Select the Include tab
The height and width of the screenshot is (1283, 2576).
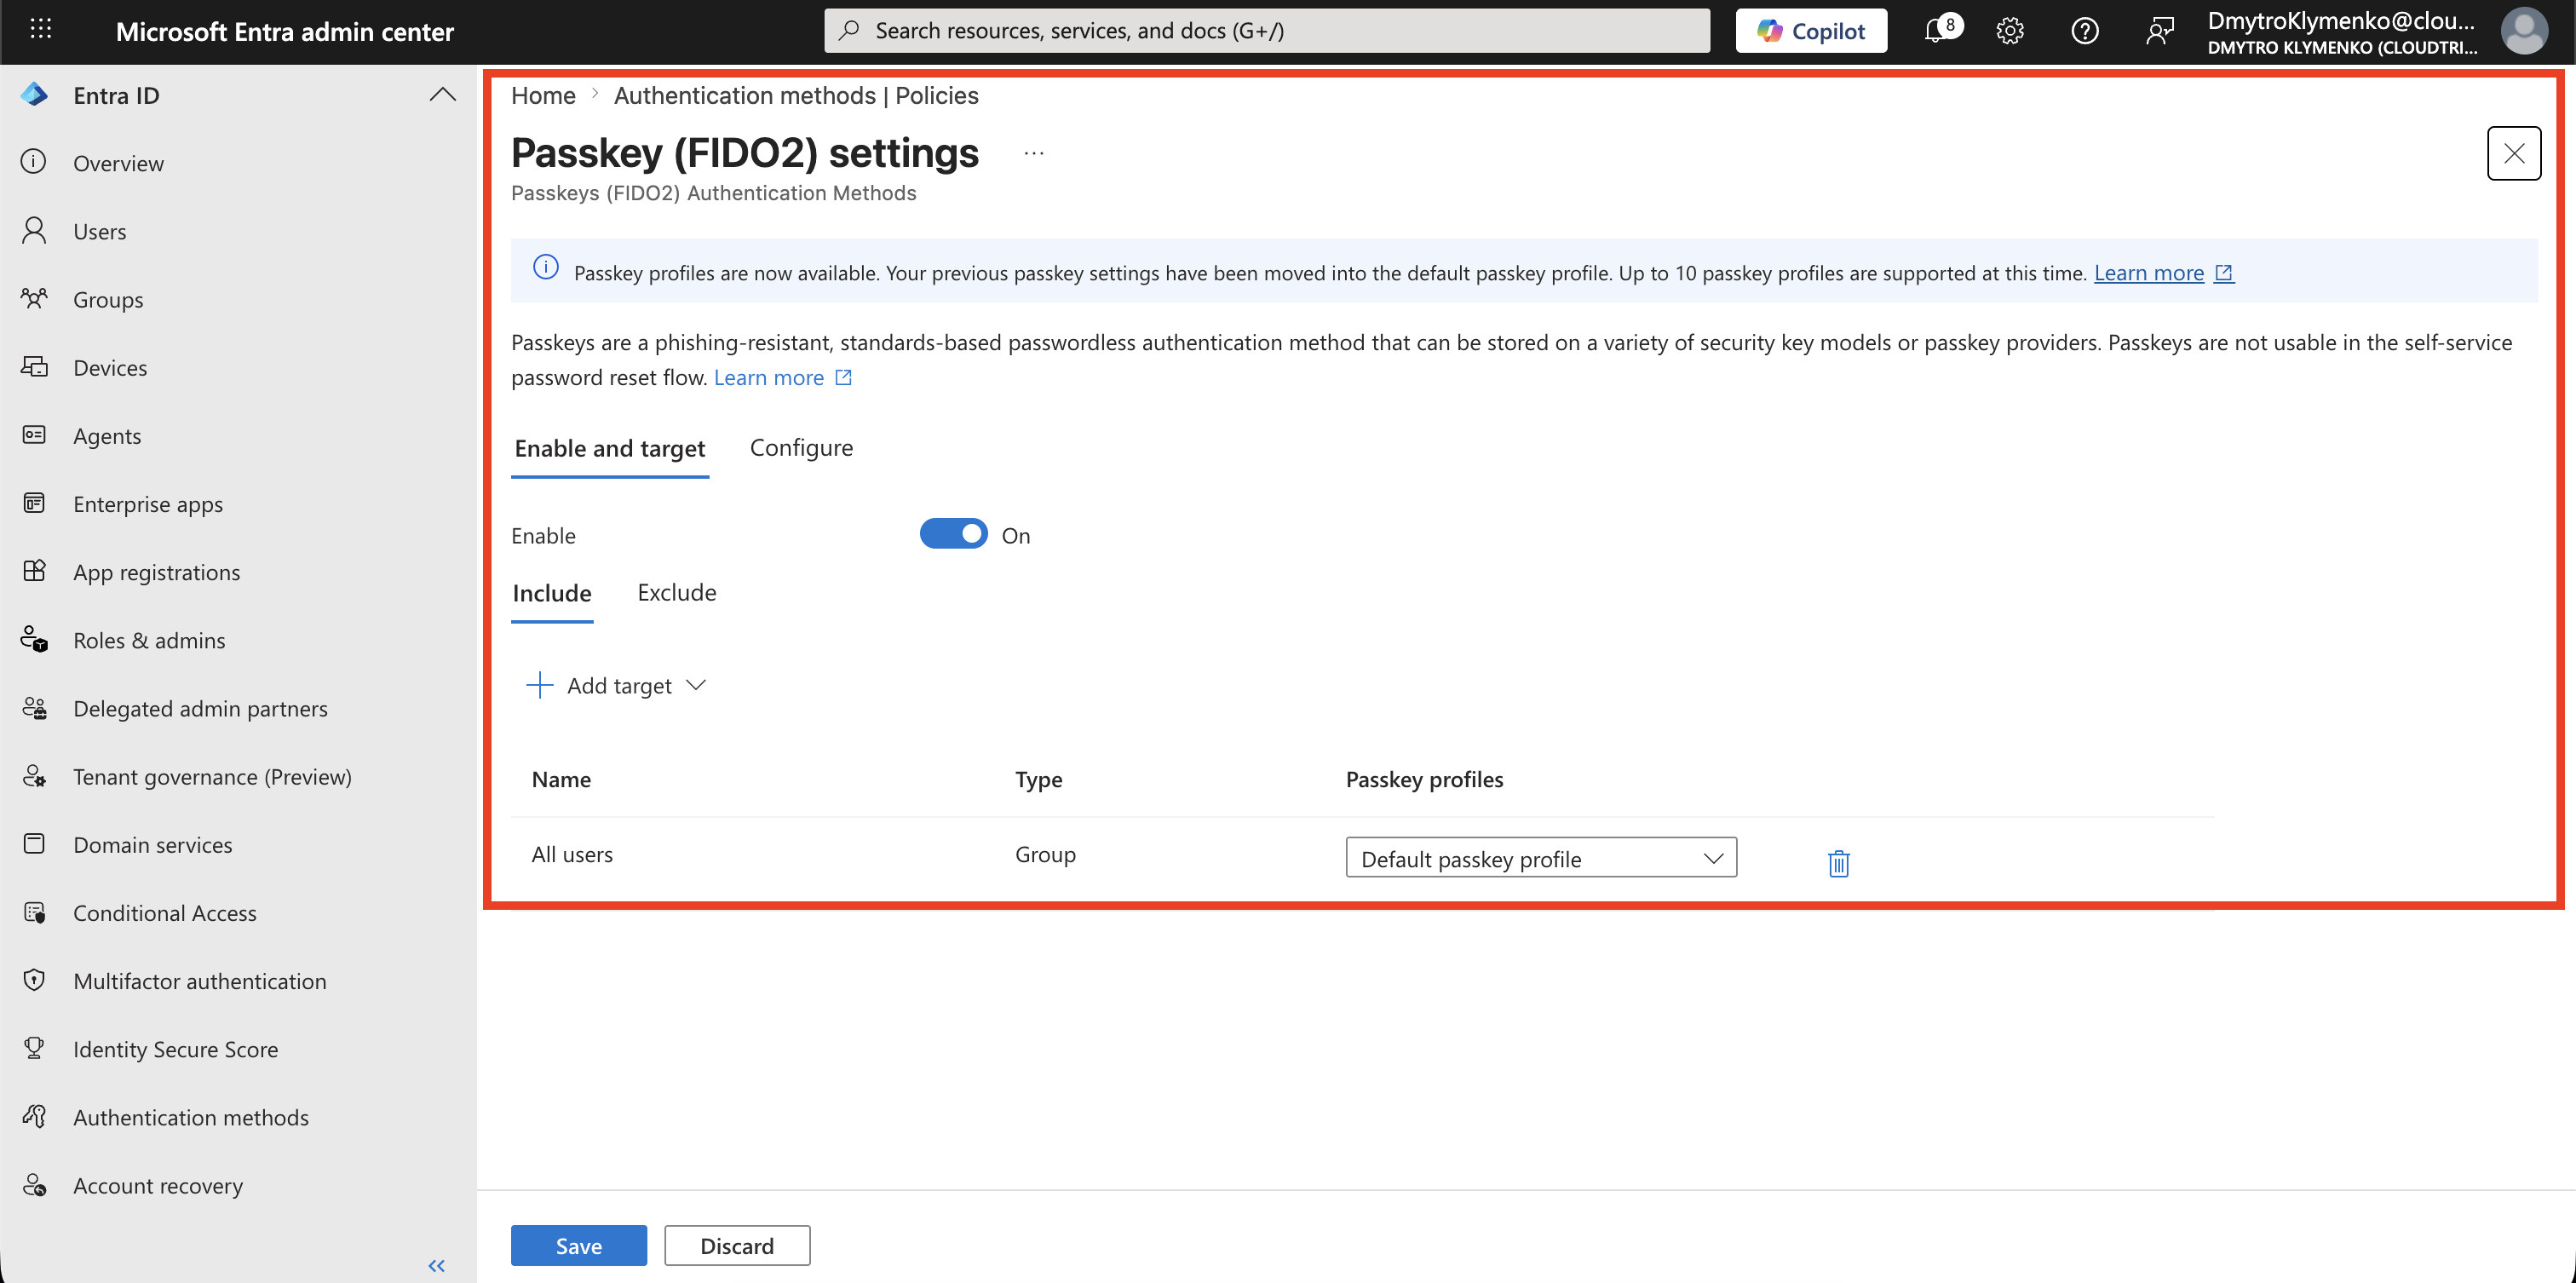(552, 593)
